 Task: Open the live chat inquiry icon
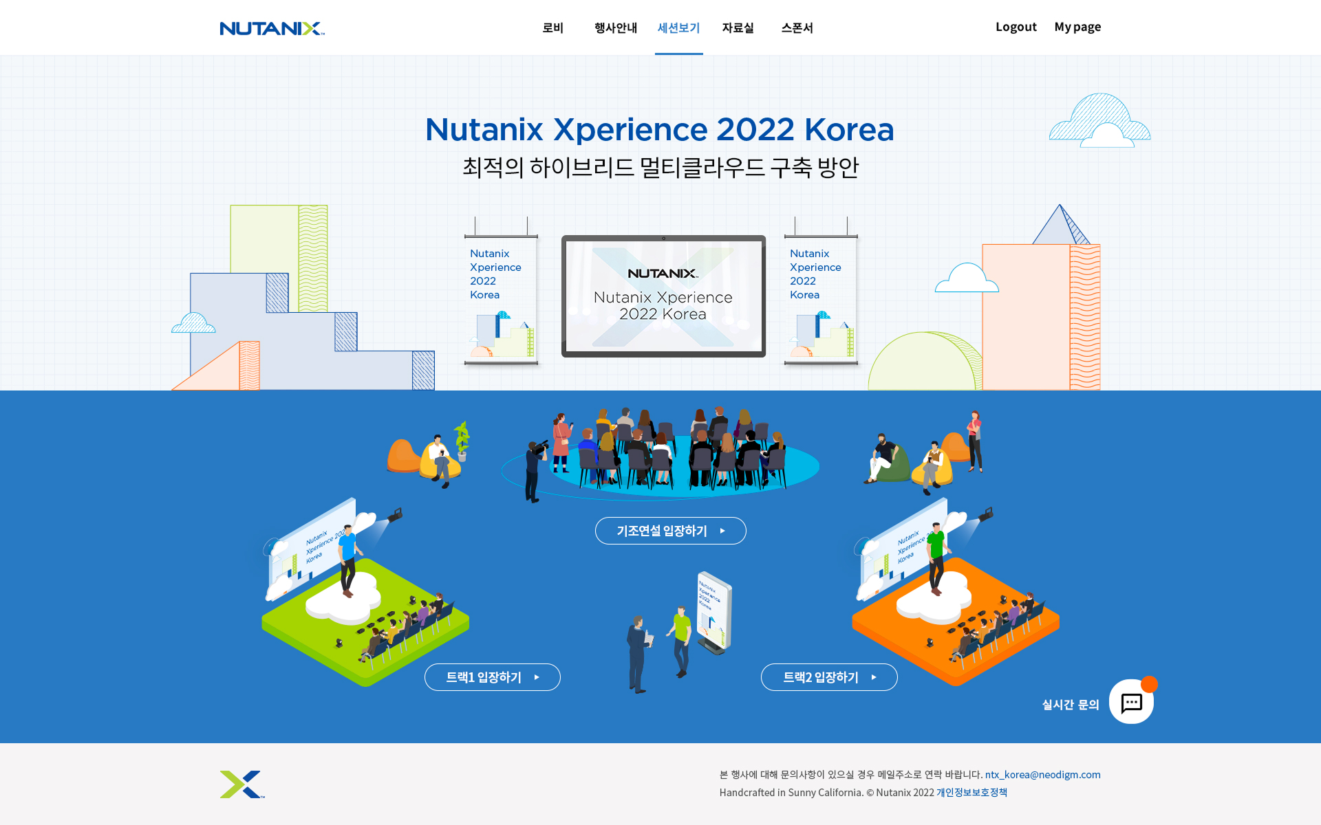[x=1131, y=701]
